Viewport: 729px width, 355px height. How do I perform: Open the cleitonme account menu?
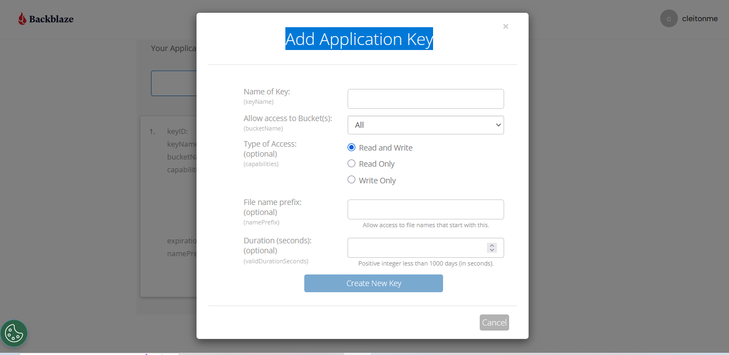[700, 19]
